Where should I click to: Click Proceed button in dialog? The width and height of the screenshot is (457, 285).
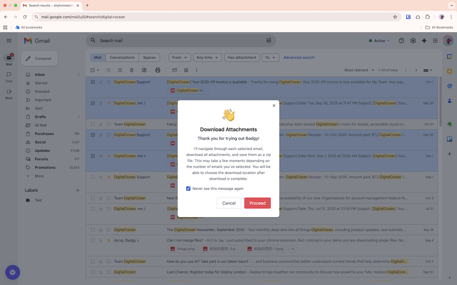(x=257, y=203)
